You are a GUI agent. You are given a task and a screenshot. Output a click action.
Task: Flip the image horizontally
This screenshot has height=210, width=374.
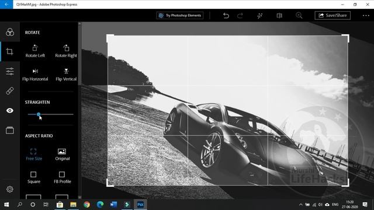point(35,75)
